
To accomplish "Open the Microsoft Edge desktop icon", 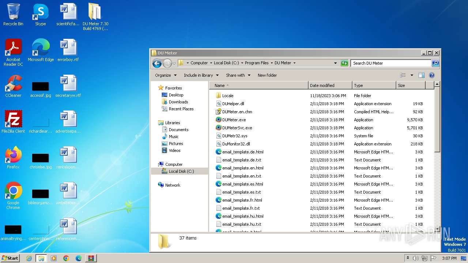I will tap(41, 50).
